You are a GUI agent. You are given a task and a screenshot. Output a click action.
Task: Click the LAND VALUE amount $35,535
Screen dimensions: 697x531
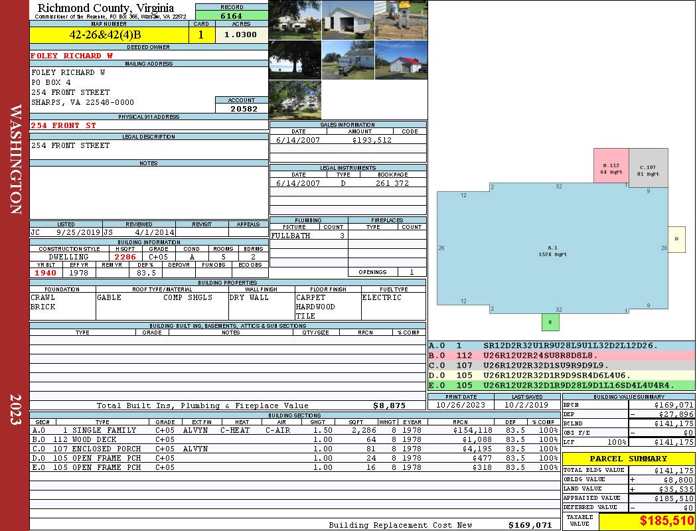[676, 489]
